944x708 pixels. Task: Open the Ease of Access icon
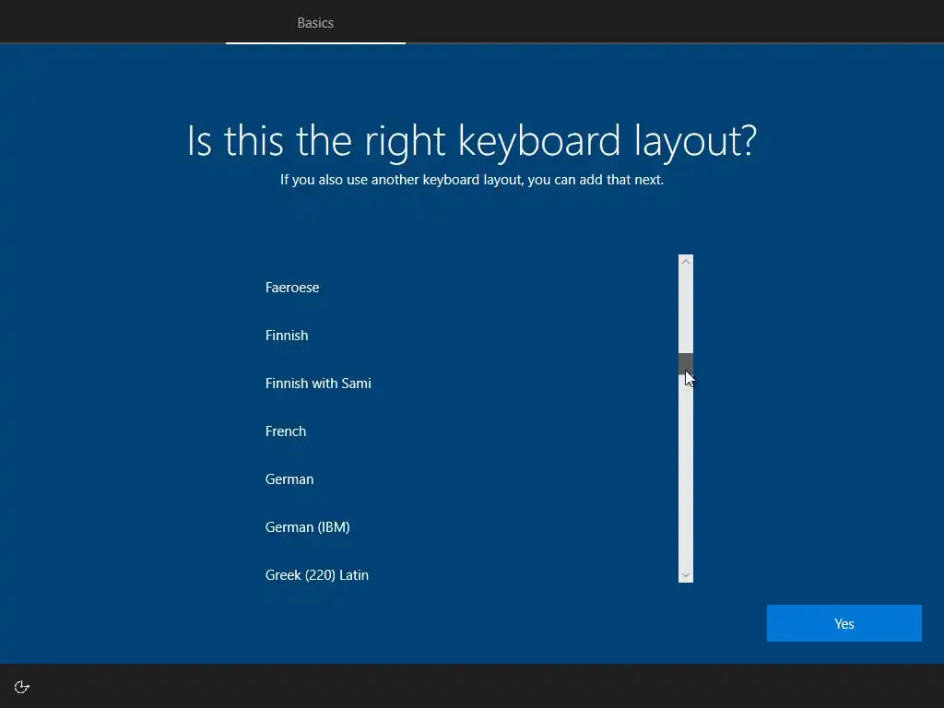22,687
